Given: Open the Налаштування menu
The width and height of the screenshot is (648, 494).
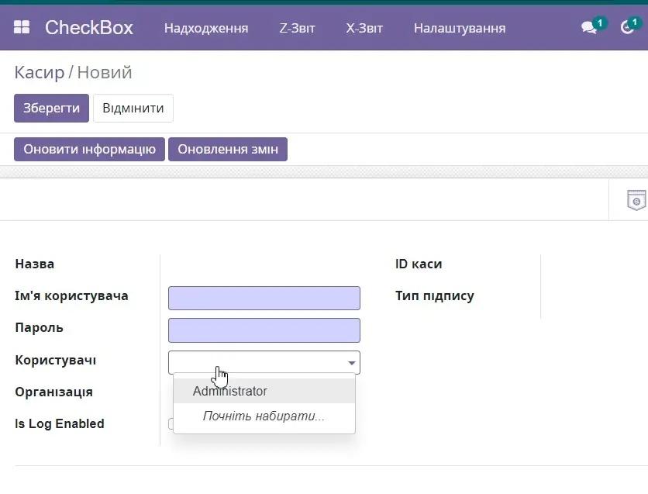Looking at the screenshot, I should (459, 28).
